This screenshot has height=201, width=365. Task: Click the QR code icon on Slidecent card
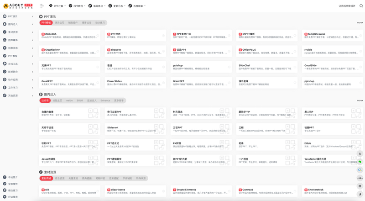pos(159,129)
